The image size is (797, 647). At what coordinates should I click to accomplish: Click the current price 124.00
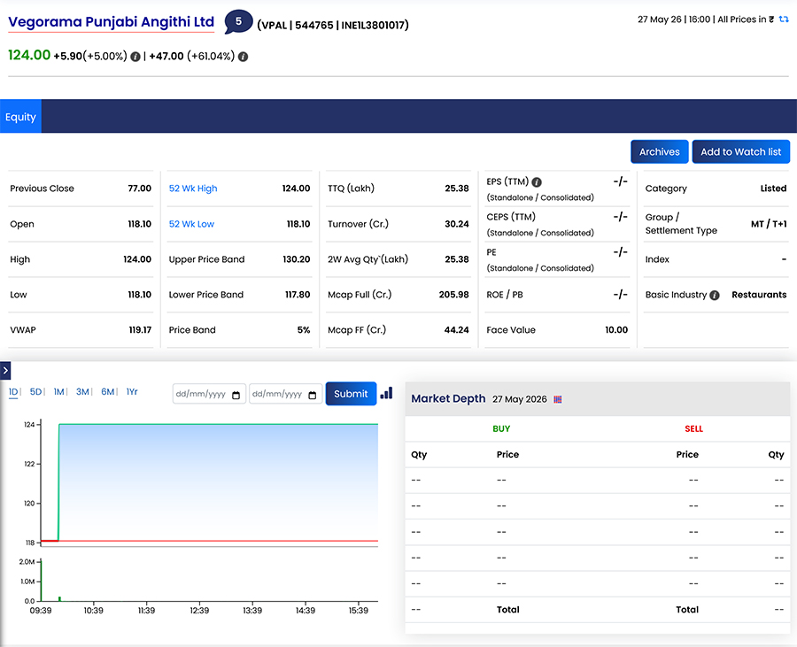click(29, 55)
